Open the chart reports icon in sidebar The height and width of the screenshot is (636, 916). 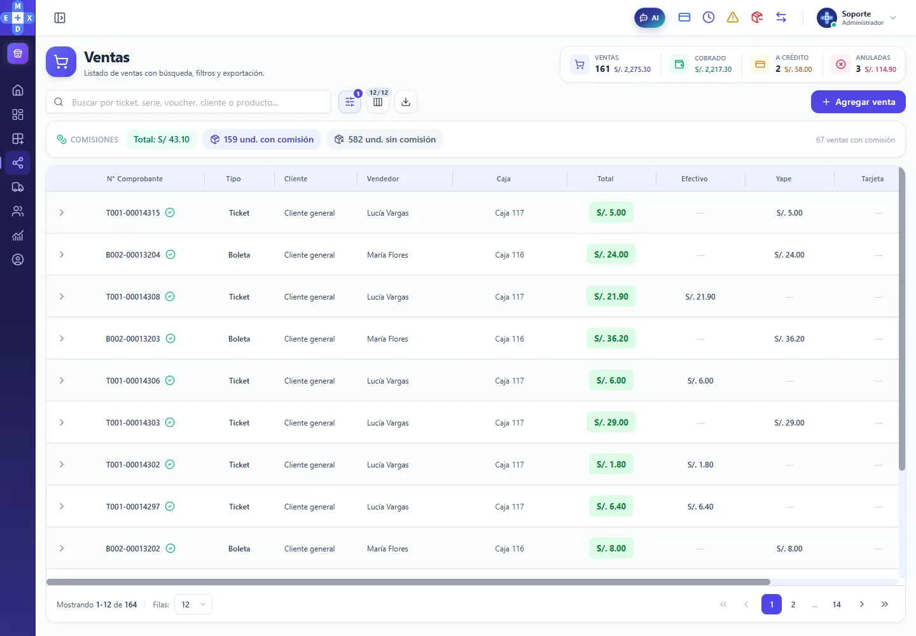[x=18, y=235]
